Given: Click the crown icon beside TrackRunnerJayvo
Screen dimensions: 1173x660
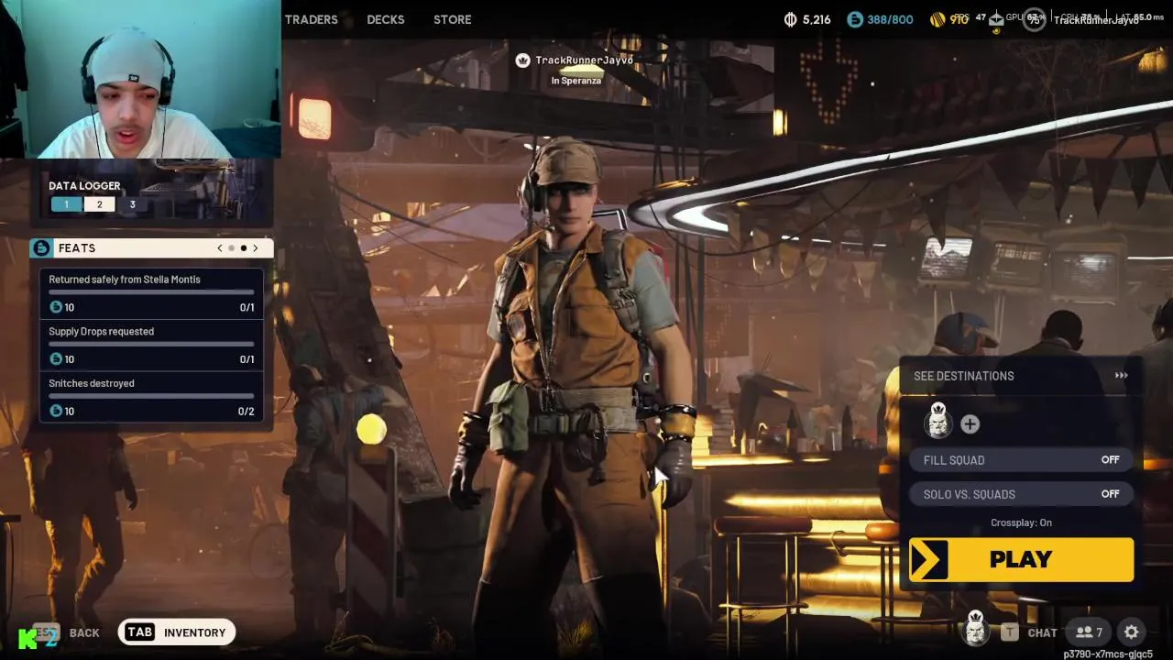Looking at the screenshot, I should click(522, 60).
